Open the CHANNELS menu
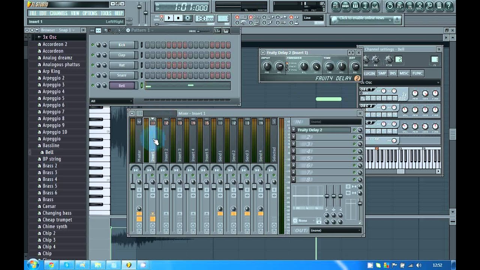The width and height of the screenshot is (480, 270). 58,13
